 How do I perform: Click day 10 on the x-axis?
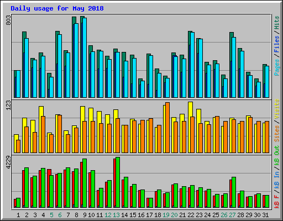coord(91,215)
